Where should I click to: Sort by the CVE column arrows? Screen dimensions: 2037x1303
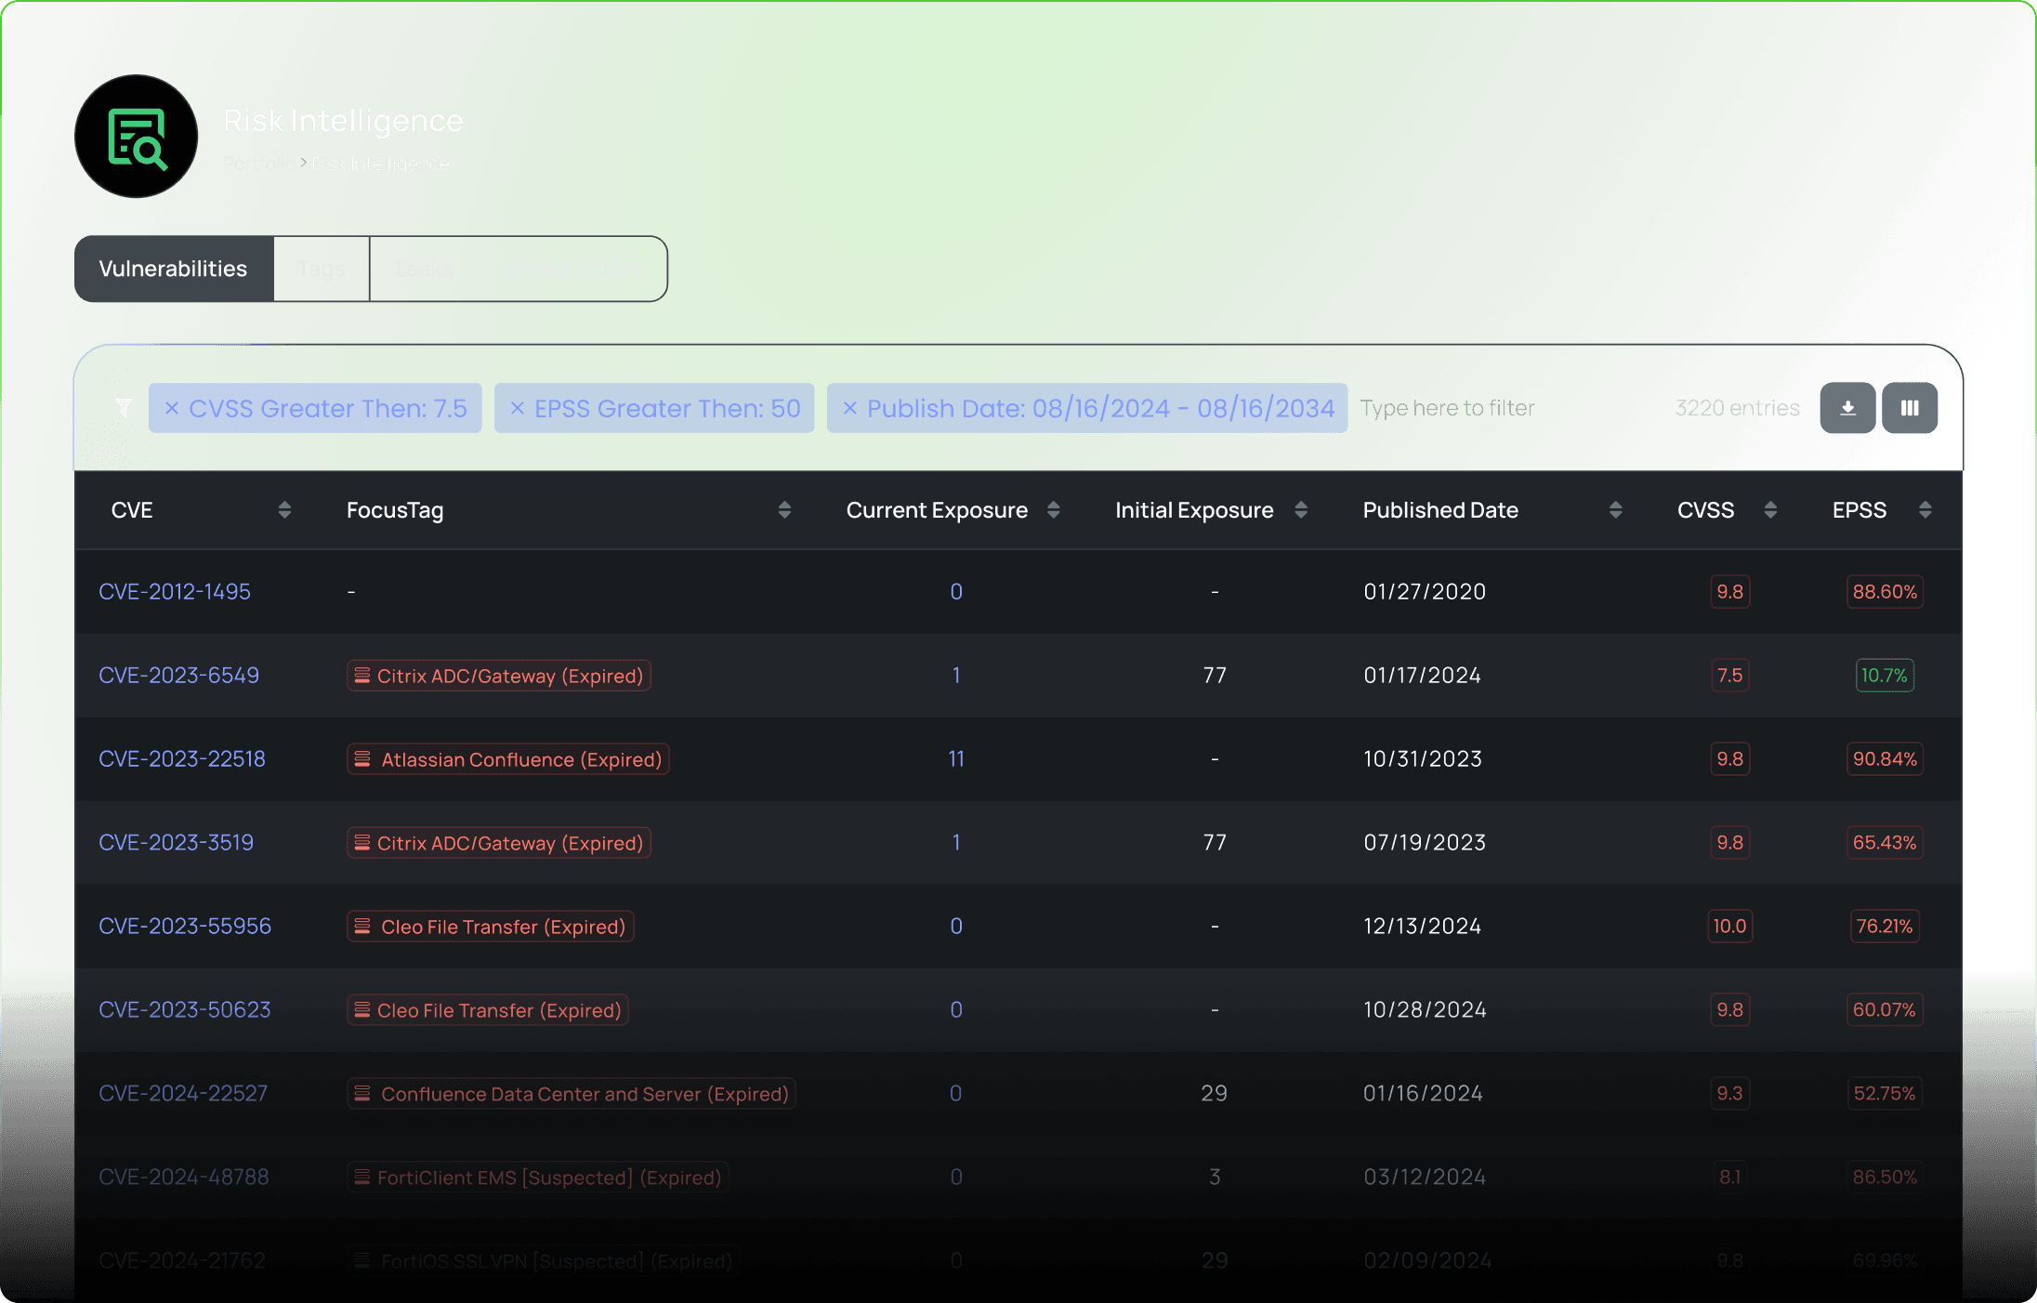pyautogui.click(x=284, y=510)
